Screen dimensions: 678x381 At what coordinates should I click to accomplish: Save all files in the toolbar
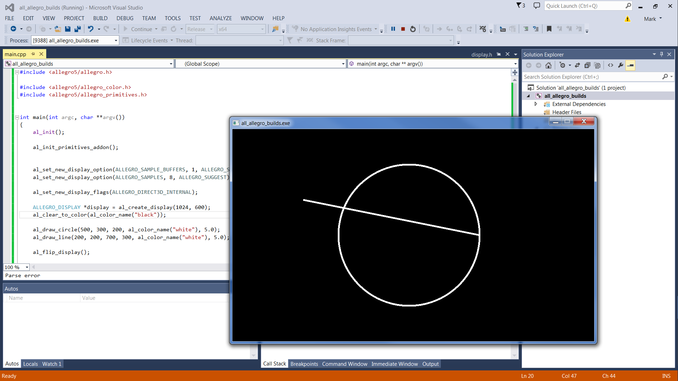pyautogui.click(x=78, y=29)
